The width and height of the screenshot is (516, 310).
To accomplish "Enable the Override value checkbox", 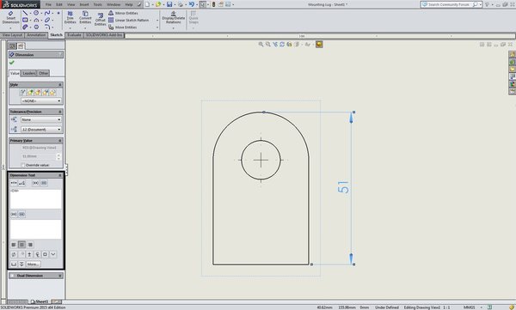I will (23, 165).
